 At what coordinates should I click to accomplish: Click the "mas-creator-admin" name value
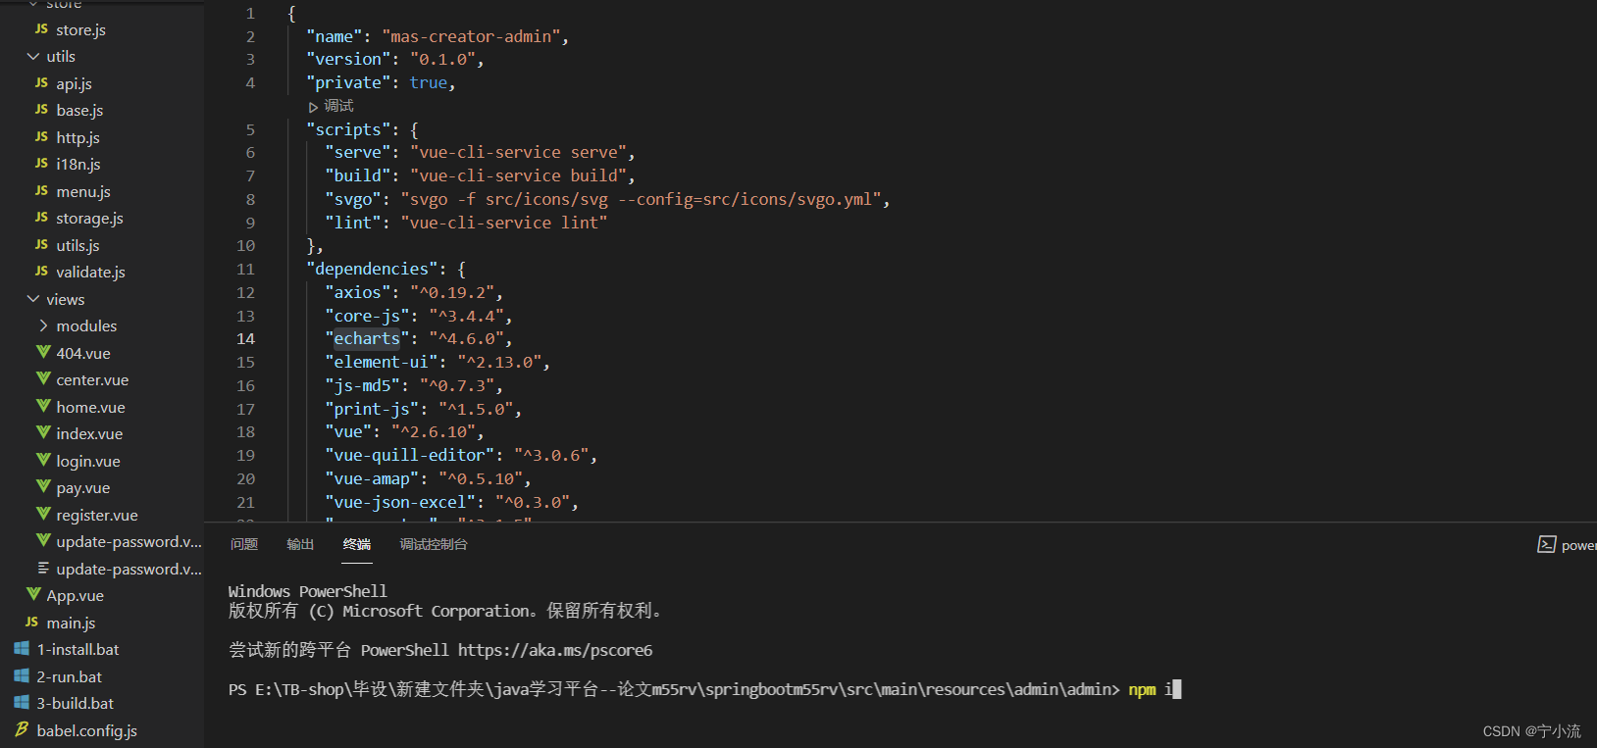pos(471,36)
